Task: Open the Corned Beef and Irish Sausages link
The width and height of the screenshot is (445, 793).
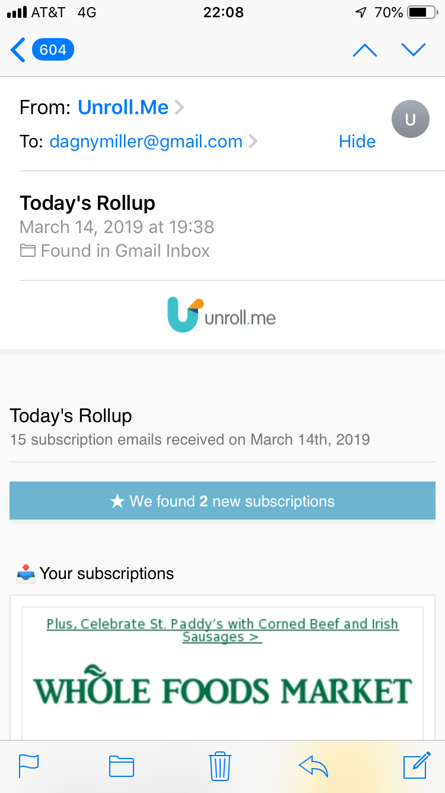Action: click(223, 630)
